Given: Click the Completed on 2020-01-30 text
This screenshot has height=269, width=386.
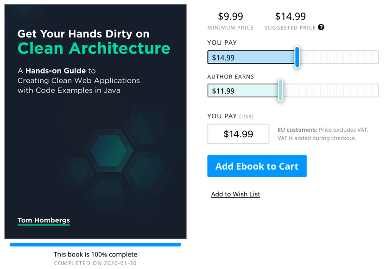Looking at the screenshot, I should click(x=95, y=263).
